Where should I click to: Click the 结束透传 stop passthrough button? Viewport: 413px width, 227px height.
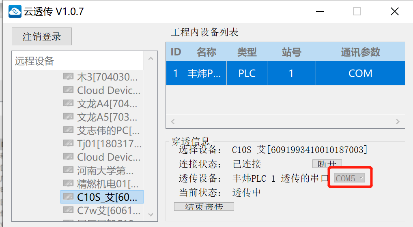click(204, 206)
